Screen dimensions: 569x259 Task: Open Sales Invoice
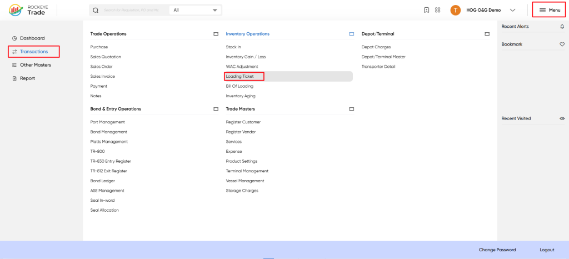103,77
